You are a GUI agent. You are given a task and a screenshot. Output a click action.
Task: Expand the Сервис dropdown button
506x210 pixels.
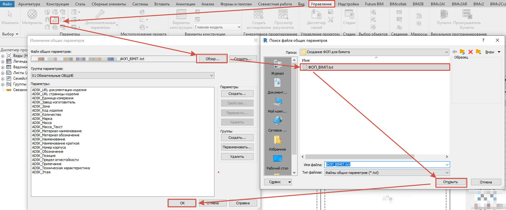pos(278,182)
